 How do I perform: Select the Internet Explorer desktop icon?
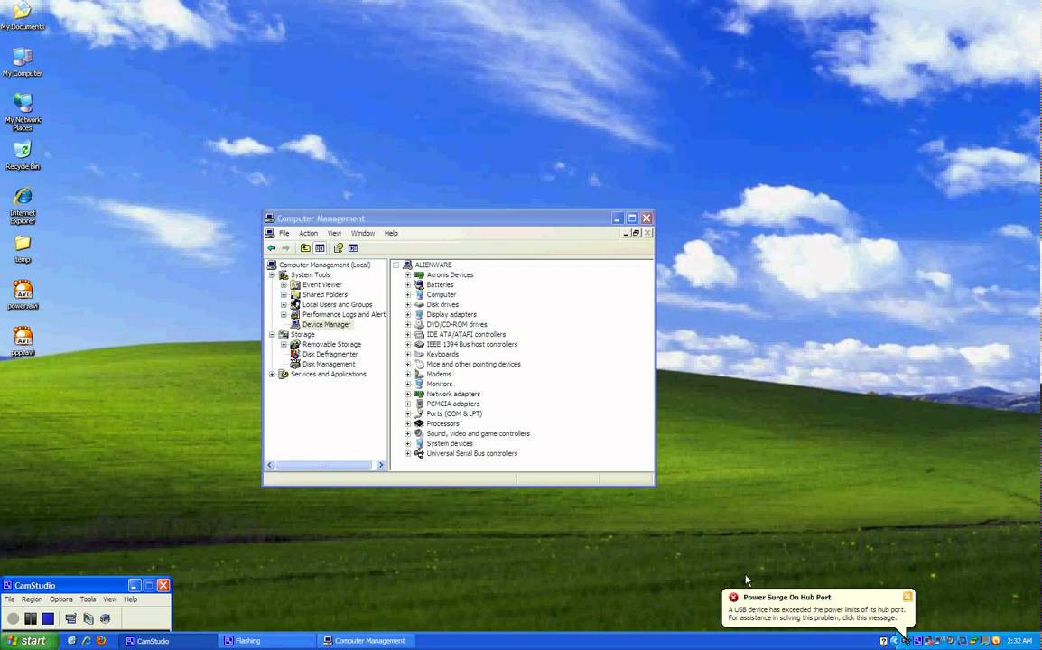[x=23, y=205]
